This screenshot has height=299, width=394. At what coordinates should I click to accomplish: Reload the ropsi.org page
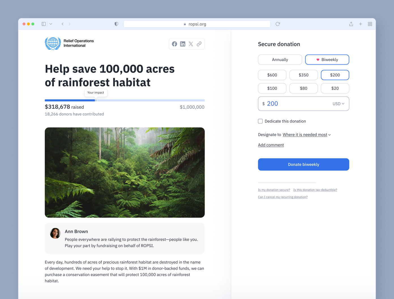277,24
